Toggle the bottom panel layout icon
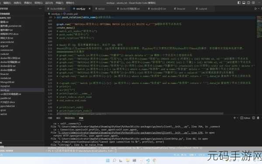 [x=244, y=3]
